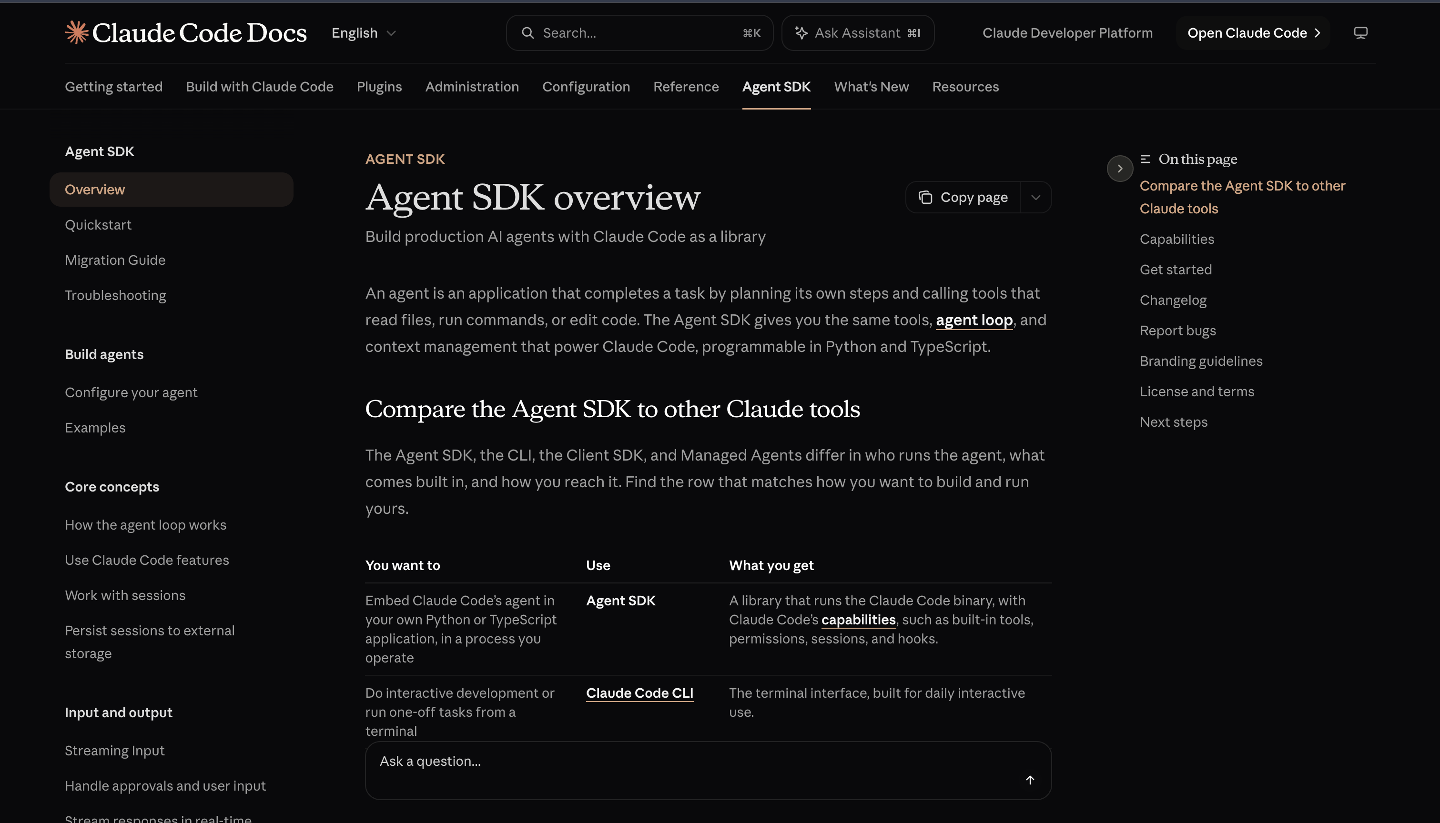Open the Resources tab

tap(965, 87)
